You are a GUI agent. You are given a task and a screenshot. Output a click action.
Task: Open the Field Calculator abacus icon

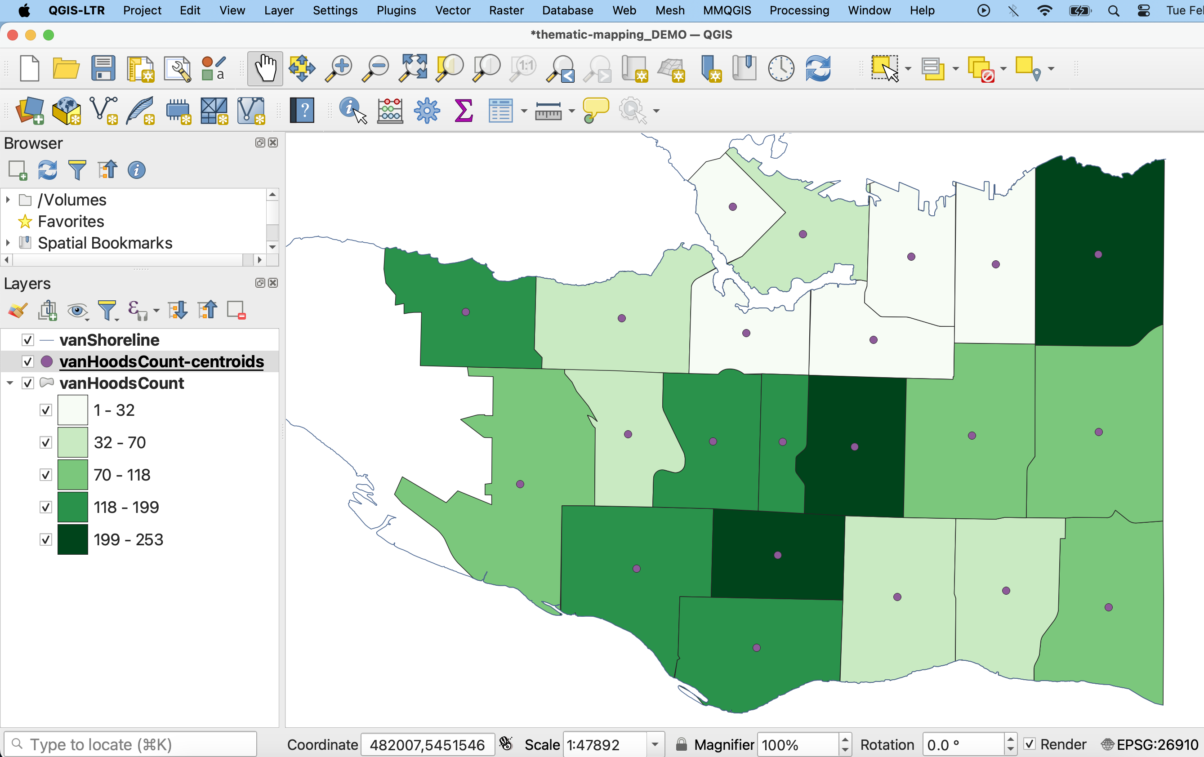pos(390,111)
